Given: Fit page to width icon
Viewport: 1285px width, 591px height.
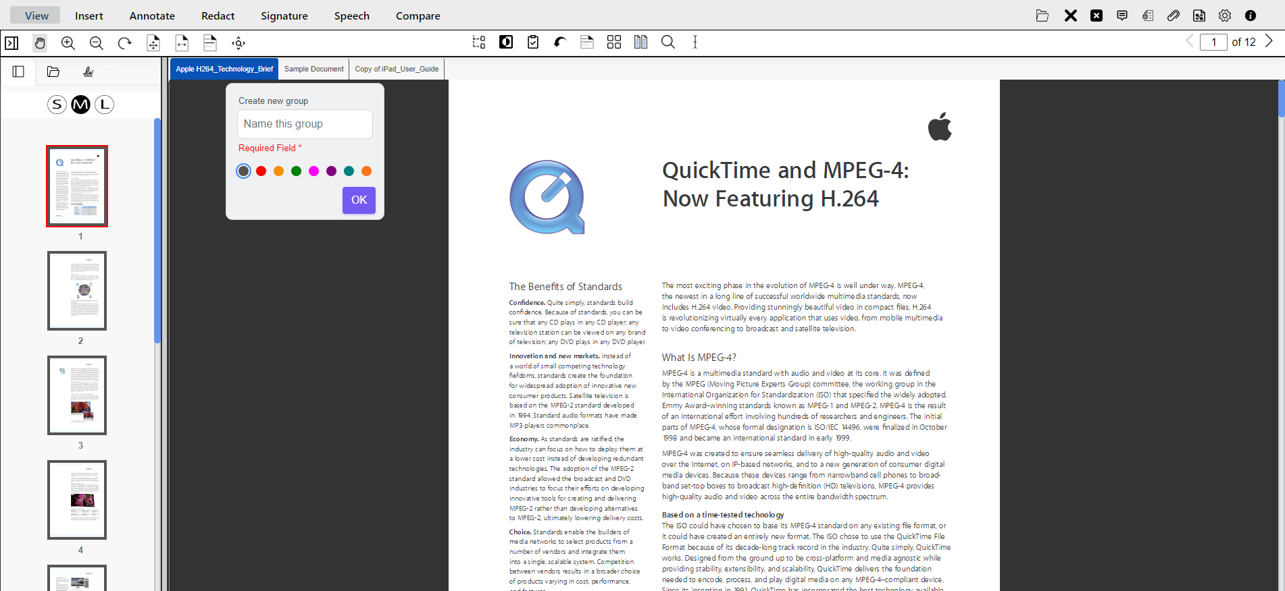Looking at the screenshot, I should [x=182, y=43].
